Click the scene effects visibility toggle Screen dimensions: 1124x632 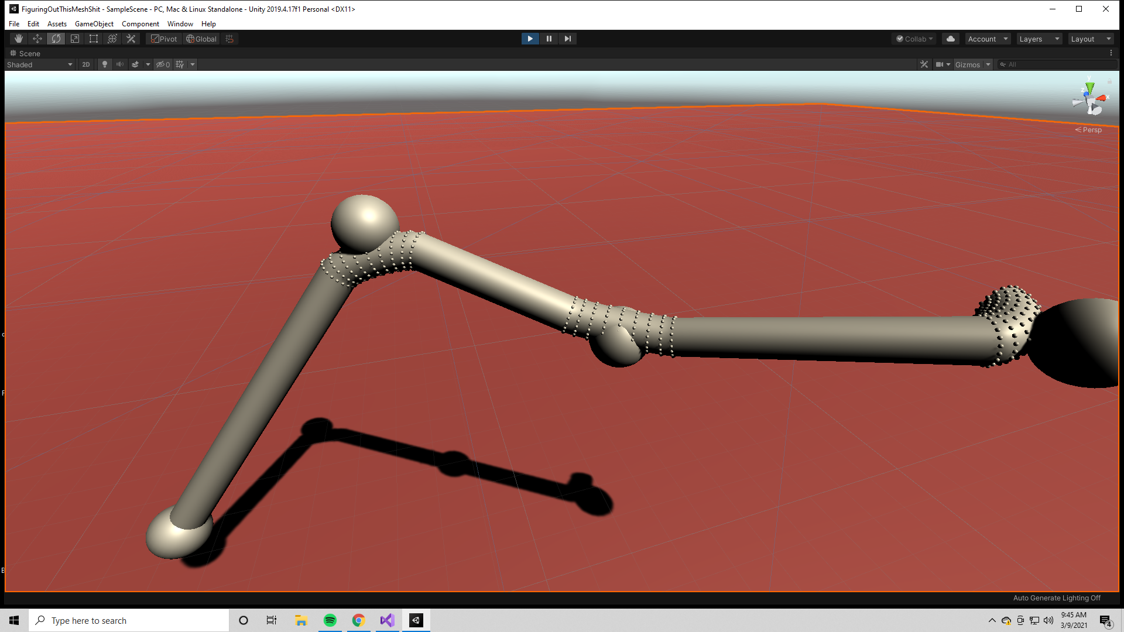coord(136,64)
